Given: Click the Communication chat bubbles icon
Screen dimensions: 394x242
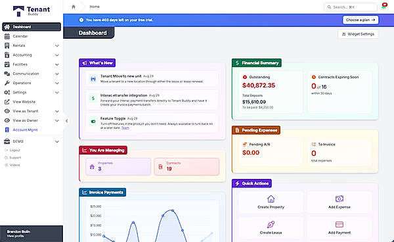Looking at the screenshot, I should (7, 74).
